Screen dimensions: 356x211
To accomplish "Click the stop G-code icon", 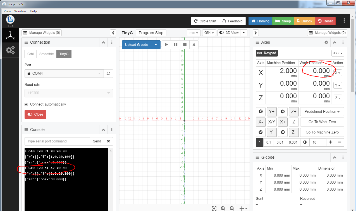I will tap(185, 44).
